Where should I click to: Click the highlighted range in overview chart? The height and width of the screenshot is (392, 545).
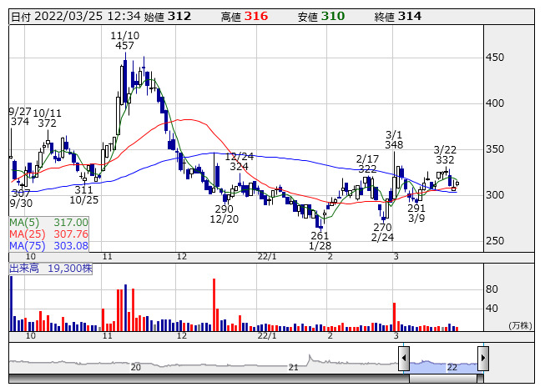tap(443, 366)
